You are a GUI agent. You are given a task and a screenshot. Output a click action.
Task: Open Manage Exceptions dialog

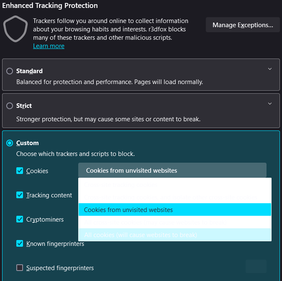[x=243, y=25]
